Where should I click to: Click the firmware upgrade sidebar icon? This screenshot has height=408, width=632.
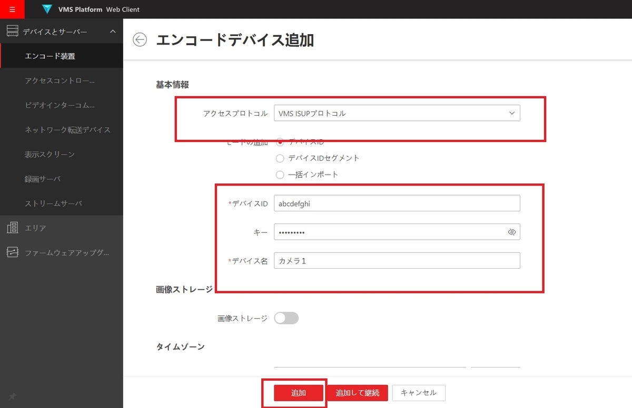(12, 252)
